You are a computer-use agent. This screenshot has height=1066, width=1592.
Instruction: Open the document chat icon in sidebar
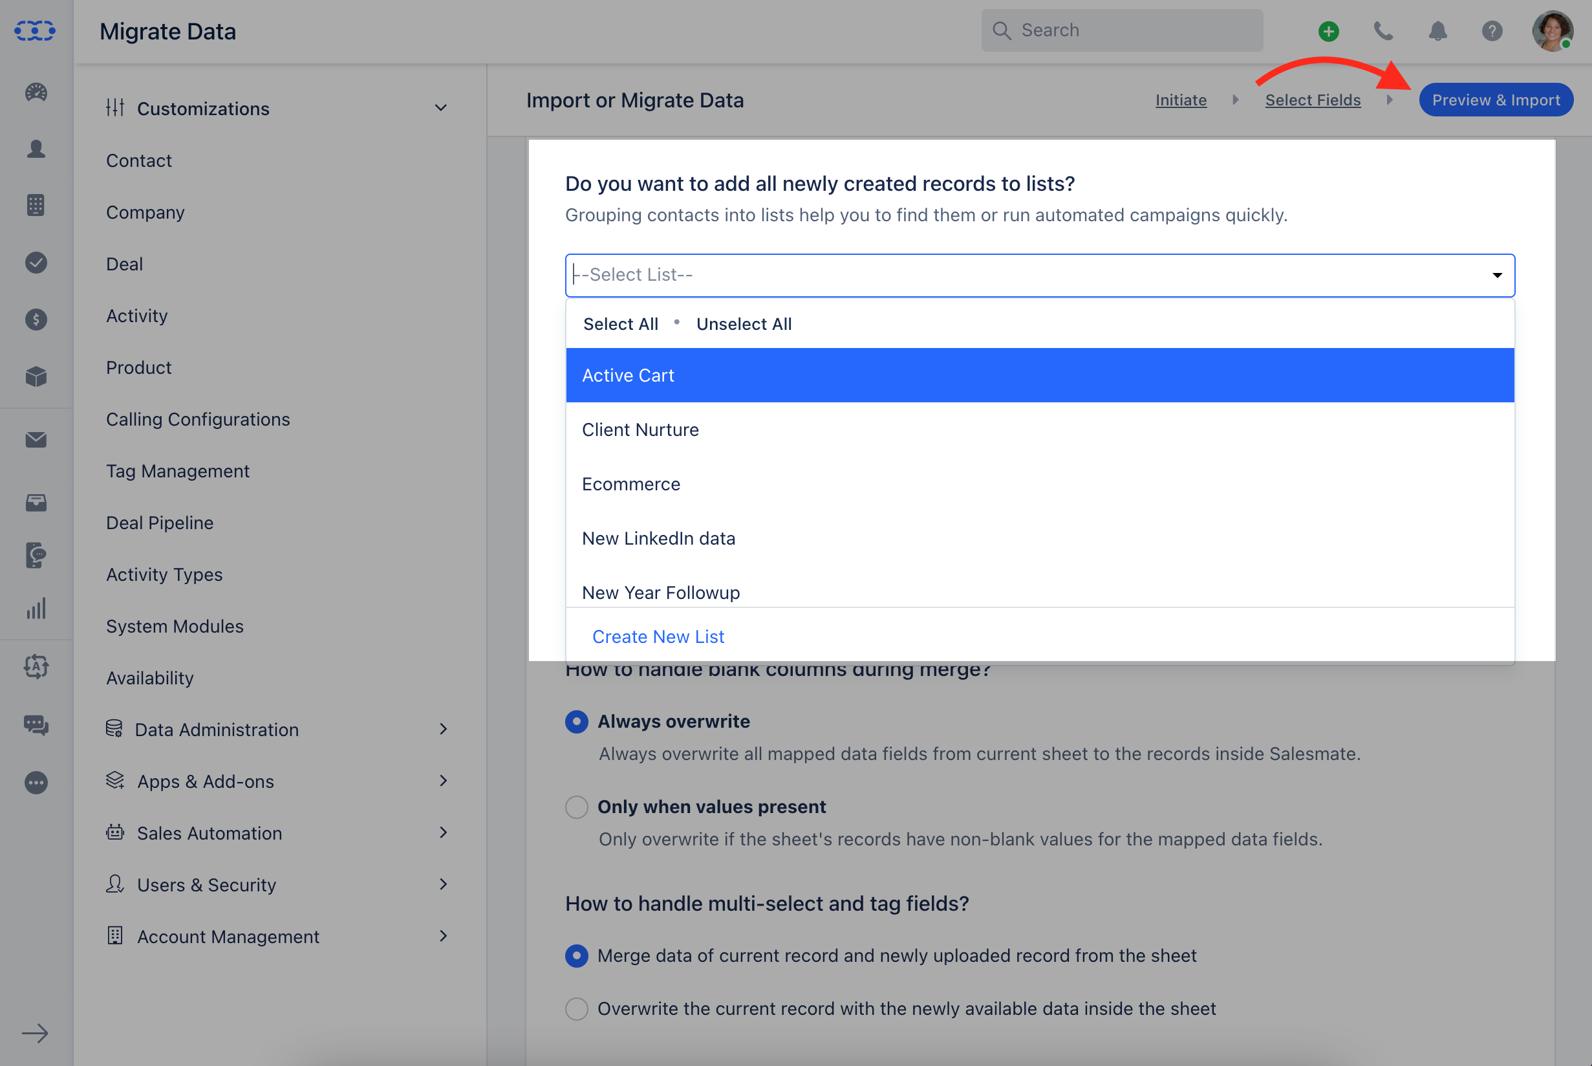36,555
